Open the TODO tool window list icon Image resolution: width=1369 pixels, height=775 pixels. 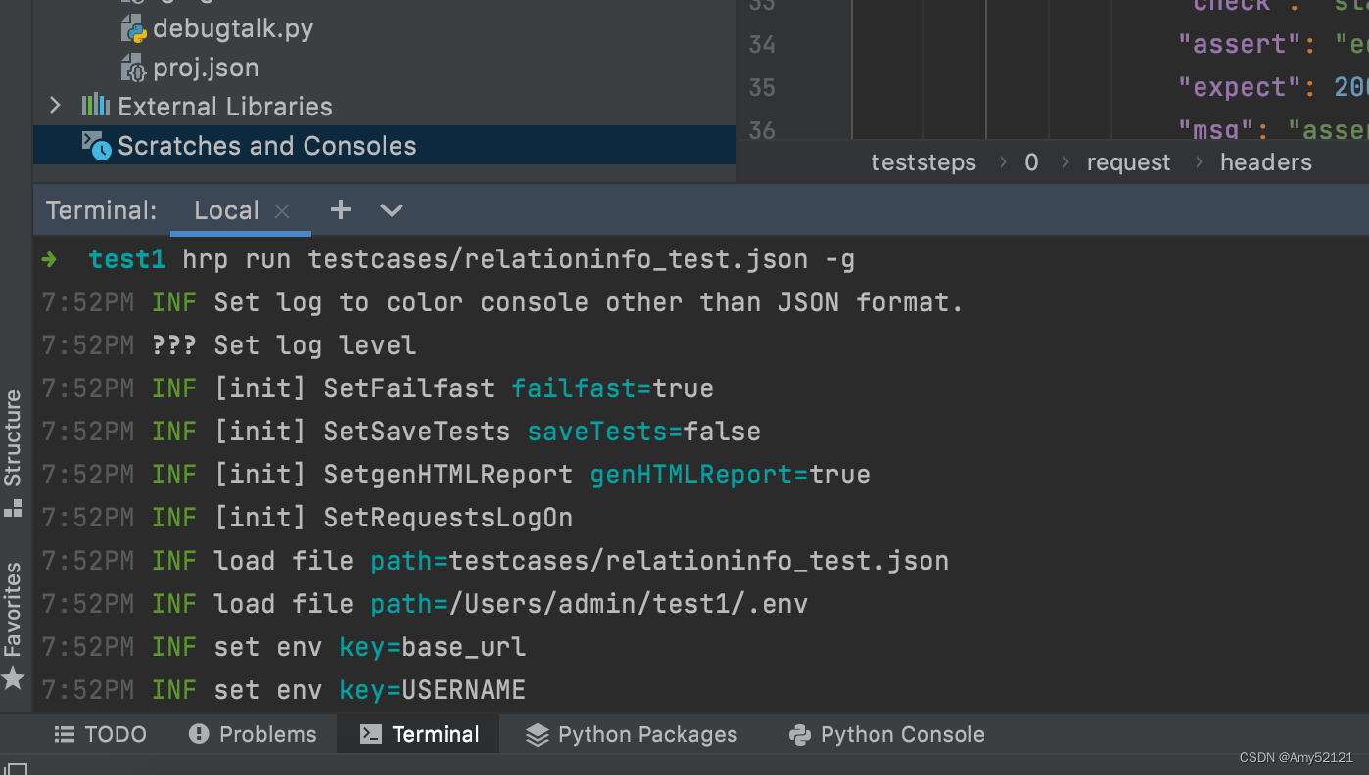pyautogui.click(x=65, y=734)
